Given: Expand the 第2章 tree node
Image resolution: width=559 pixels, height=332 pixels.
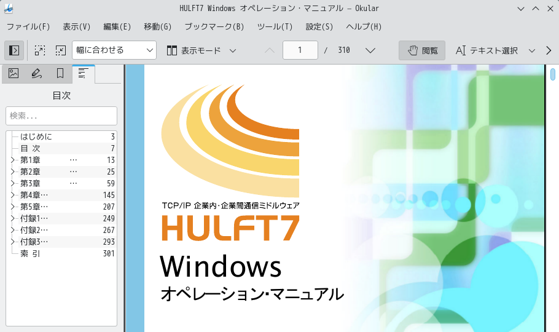Looking at the screenshot, I should (x=12, y=172).
